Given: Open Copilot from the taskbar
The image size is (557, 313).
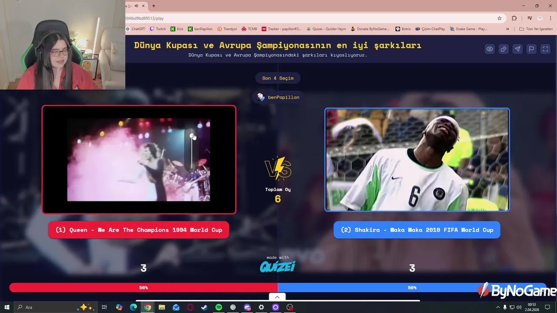Looking at the screenshot, I should click(x=119, y=307).
